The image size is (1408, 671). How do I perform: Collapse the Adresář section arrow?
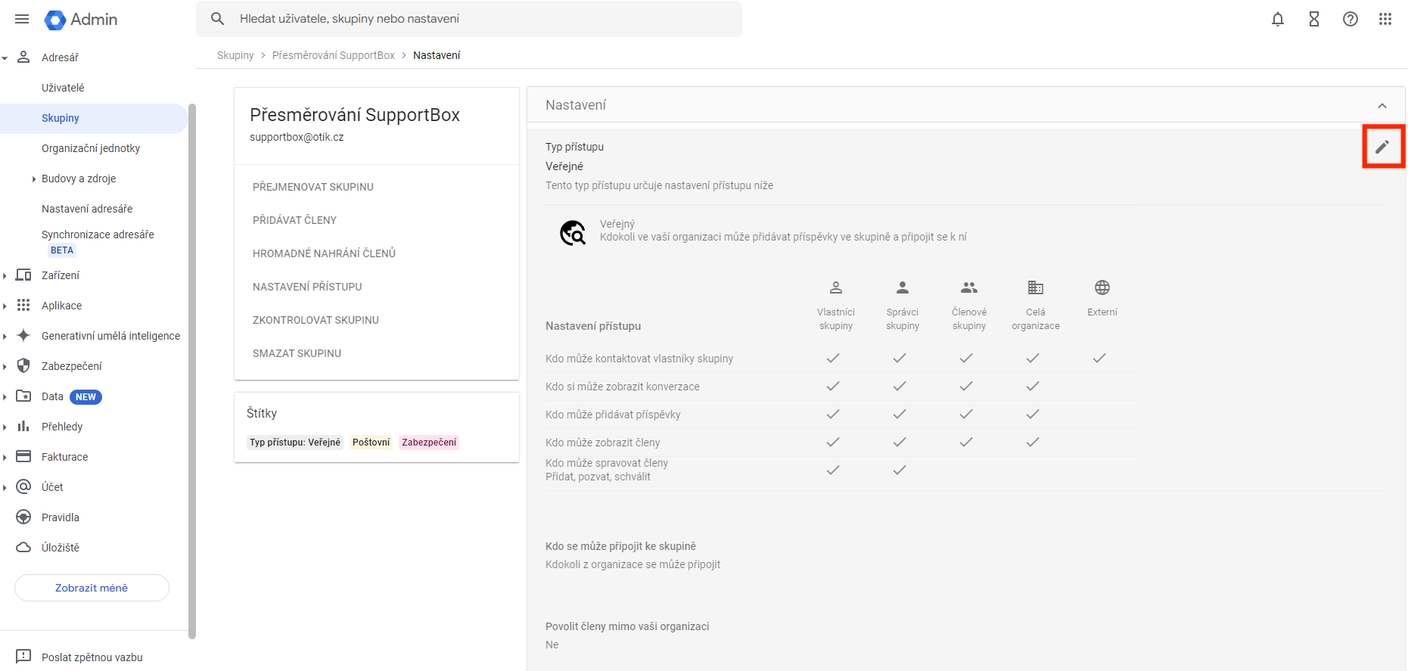(5, 57)
